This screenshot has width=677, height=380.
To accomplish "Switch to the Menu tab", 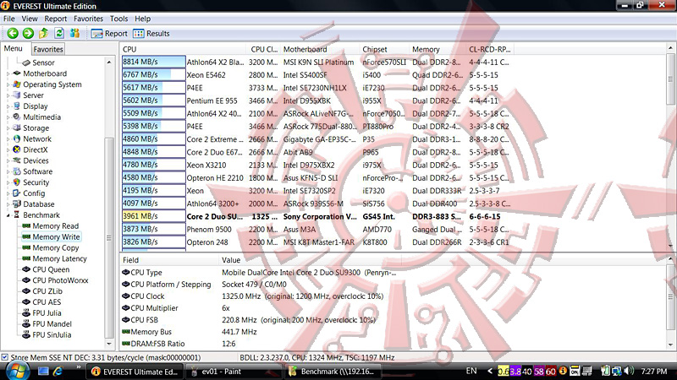I will coord(14,49).
